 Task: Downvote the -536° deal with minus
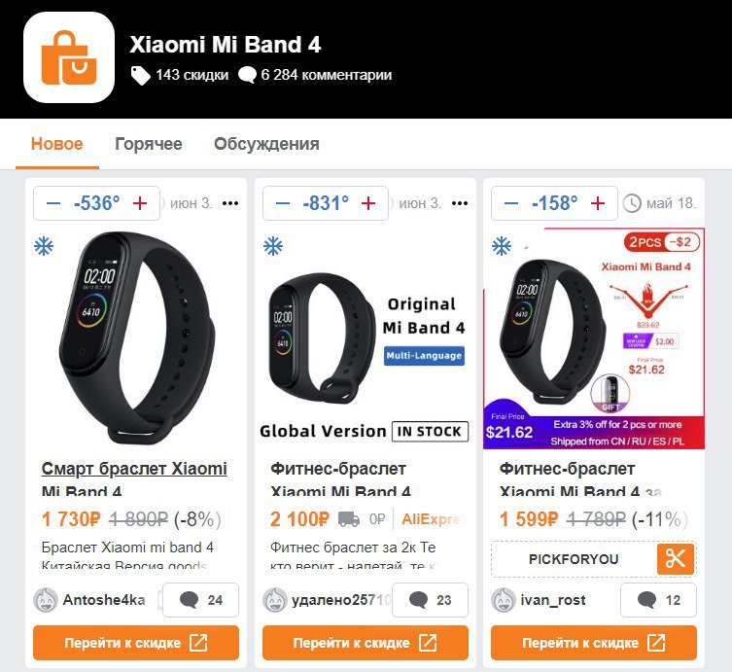(x=53, y=203)
